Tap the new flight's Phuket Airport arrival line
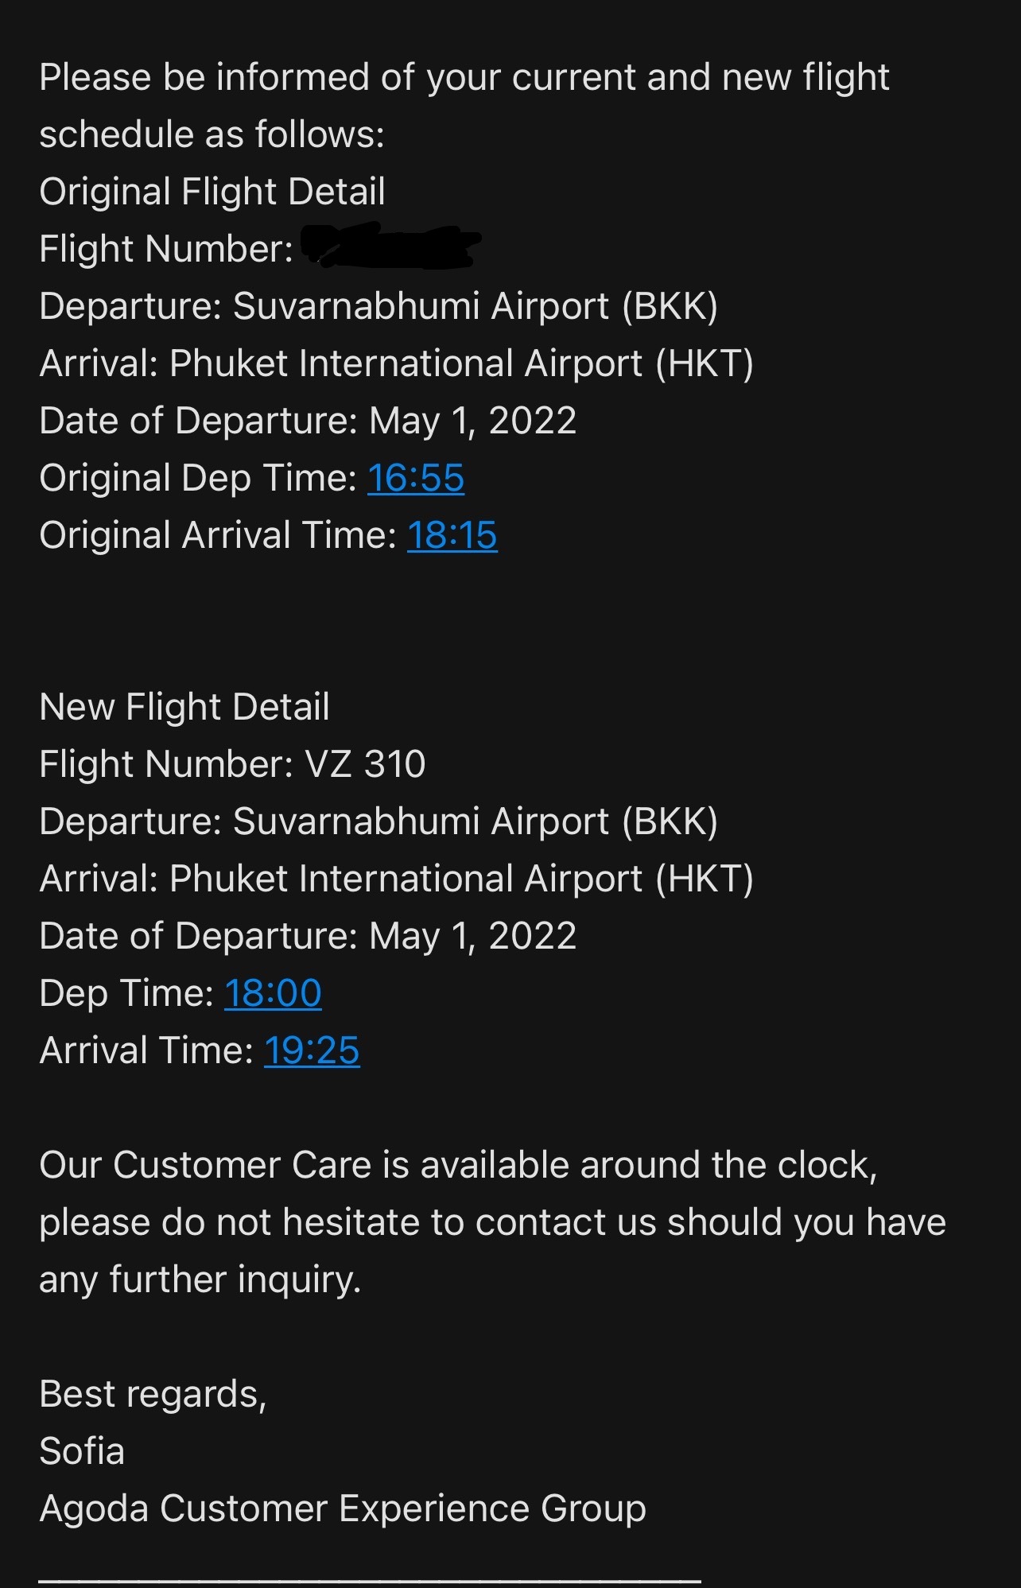 click(397, 879)
